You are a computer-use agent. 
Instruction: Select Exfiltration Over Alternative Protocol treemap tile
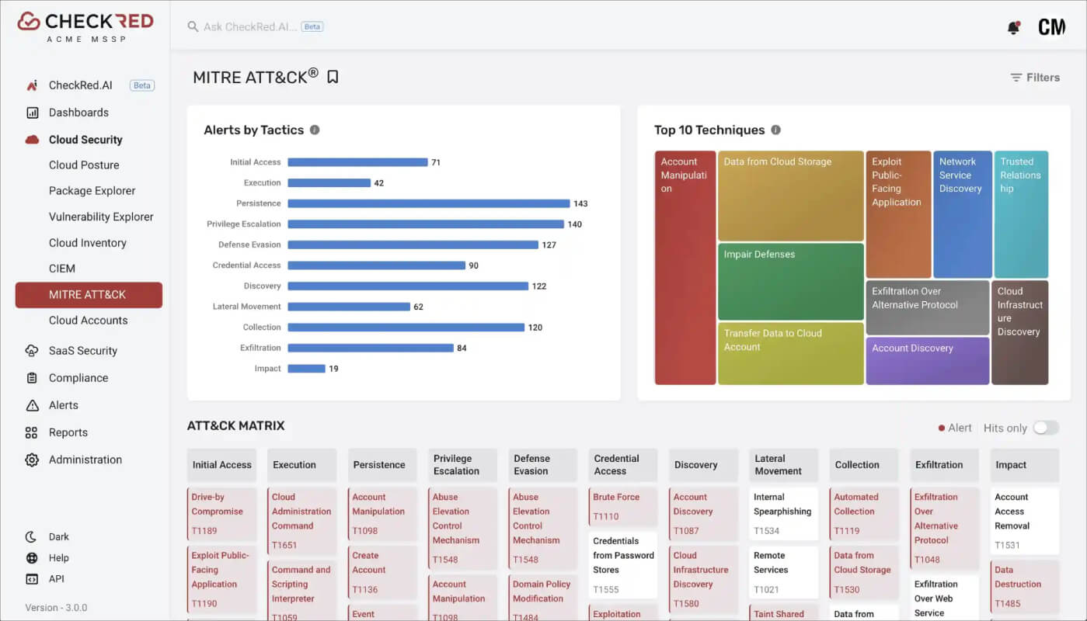[928, 307]
